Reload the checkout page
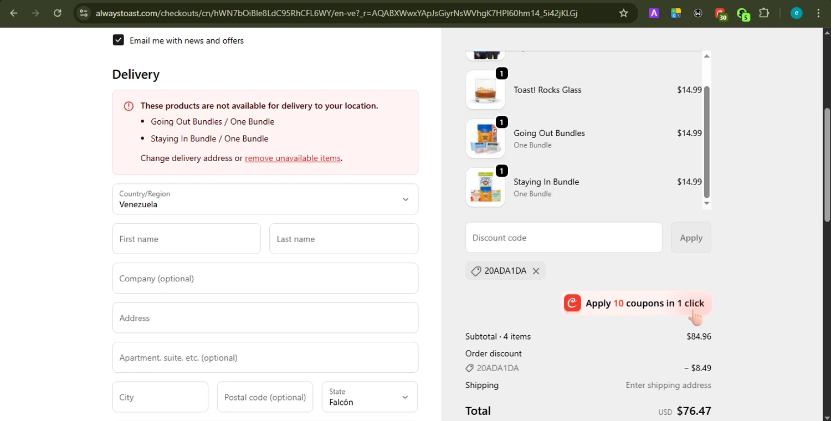 (58, 13)
